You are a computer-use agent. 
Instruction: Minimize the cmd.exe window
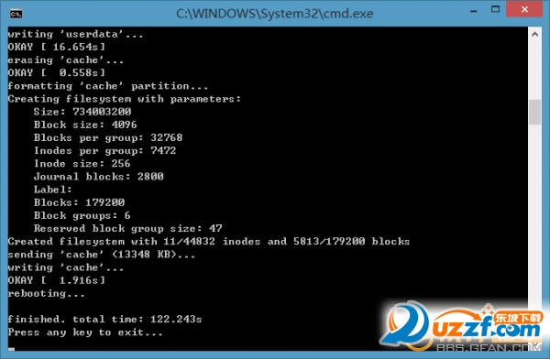(474, 11)
